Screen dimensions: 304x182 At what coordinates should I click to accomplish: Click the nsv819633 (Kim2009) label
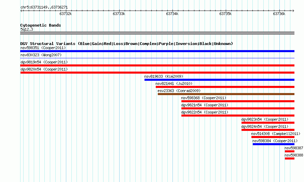[x=164, y=76]
